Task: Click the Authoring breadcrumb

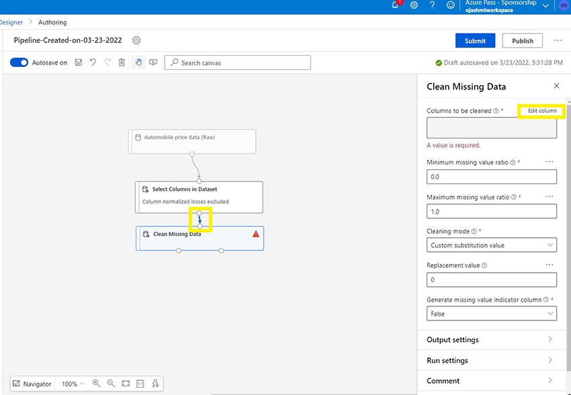Action: tap(52, 22)
